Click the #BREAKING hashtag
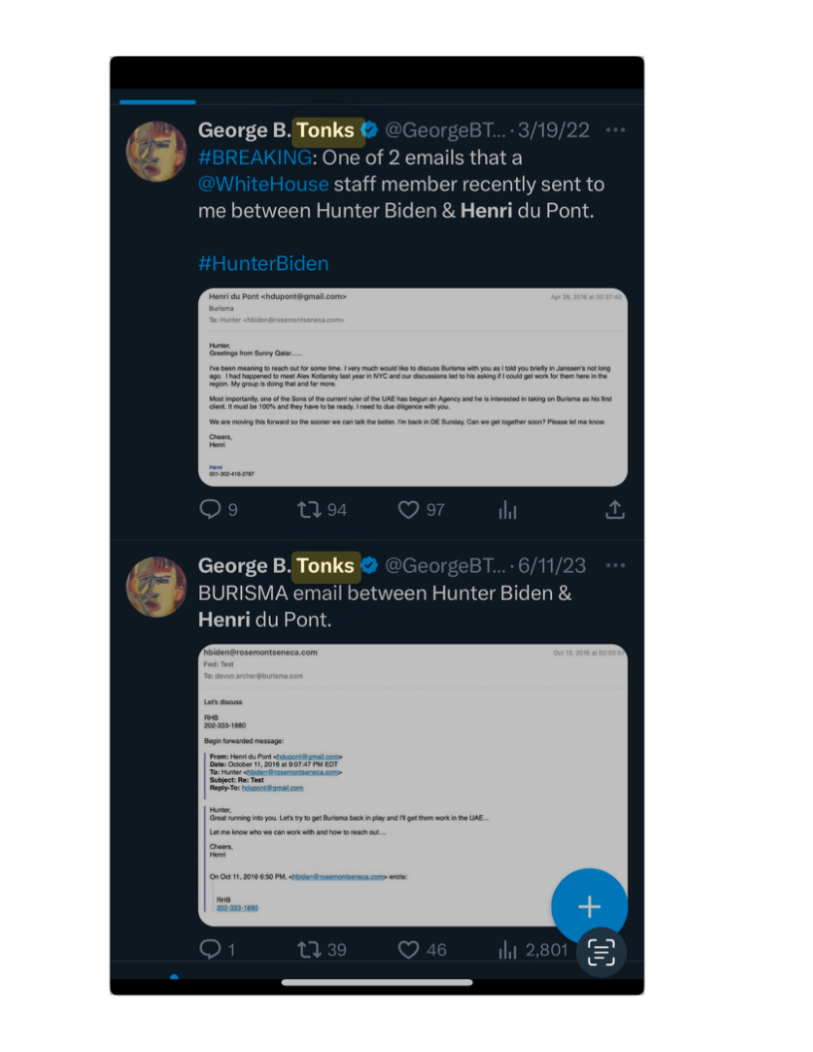The width and height of the screenshot is (813, 1052). pyautogui.click(x=255, y=157)
